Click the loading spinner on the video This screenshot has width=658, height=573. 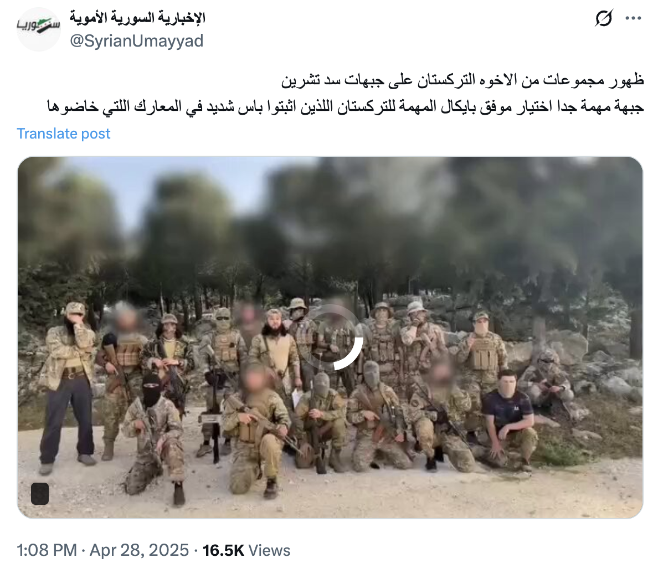330,337
